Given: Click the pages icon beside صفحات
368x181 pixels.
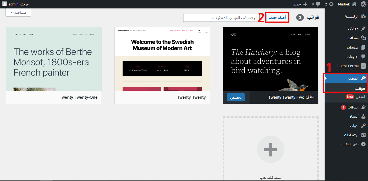Looking at the screenshot, I should pos(363,47).
